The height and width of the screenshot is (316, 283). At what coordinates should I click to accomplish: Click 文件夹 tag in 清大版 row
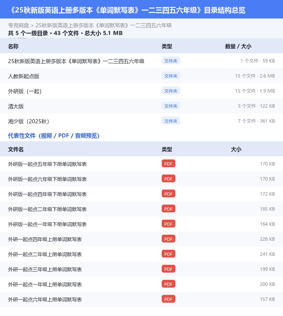(171, 106)
